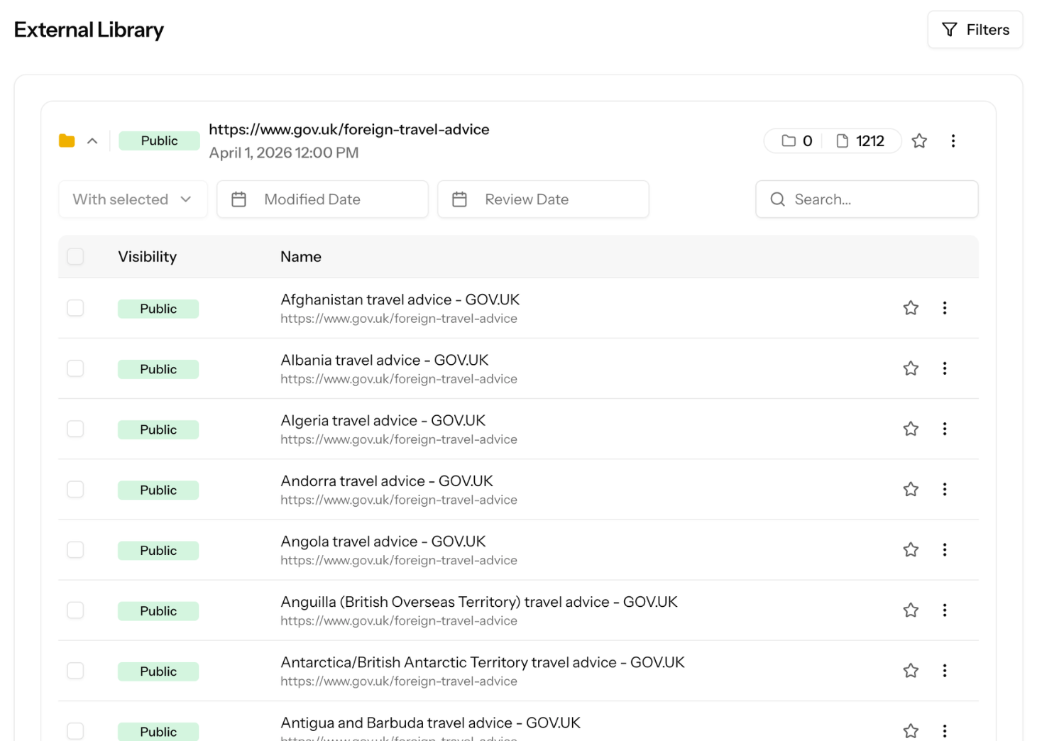1037x741 pixels.
Task: Star Antigua and Barbuda travel advice
Action: (911, 731)
